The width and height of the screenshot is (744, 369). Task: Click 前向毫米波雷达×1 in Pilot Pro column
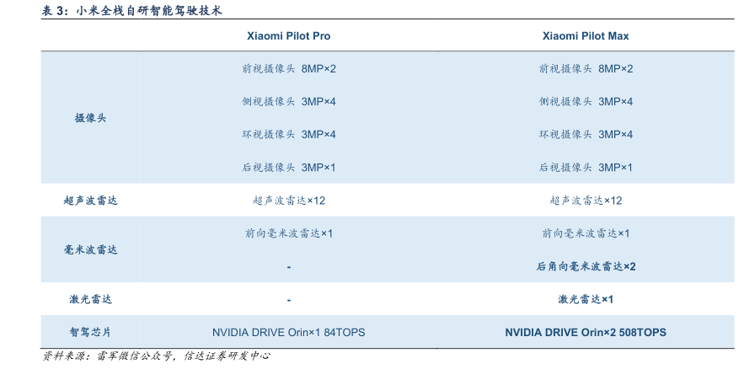point(288,233)
